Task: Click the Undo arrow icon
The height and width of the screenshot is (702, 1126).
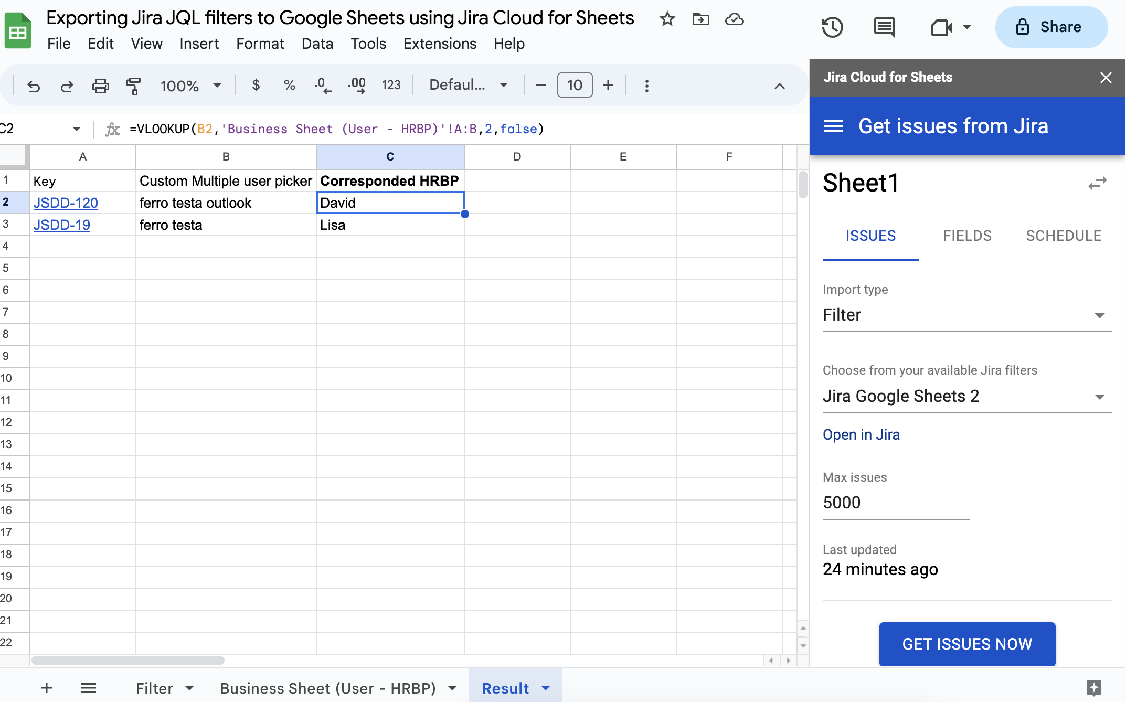Action: (x=34, y=86)
